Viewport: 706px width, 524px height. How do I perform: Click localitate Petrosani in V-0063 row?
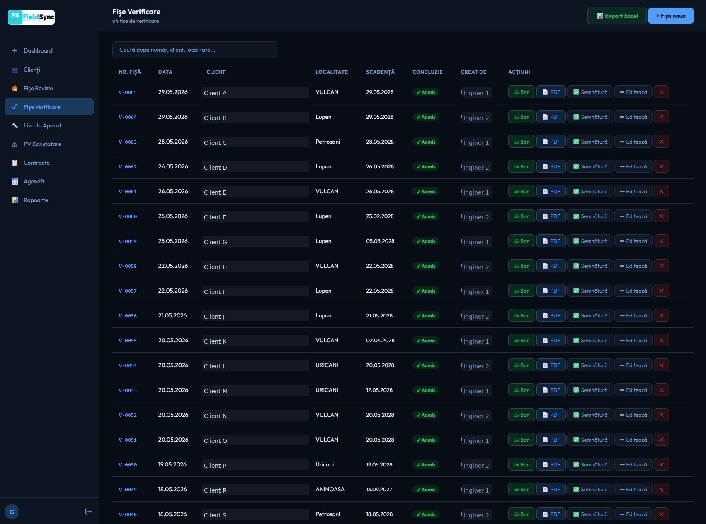(x=328, y=142)
